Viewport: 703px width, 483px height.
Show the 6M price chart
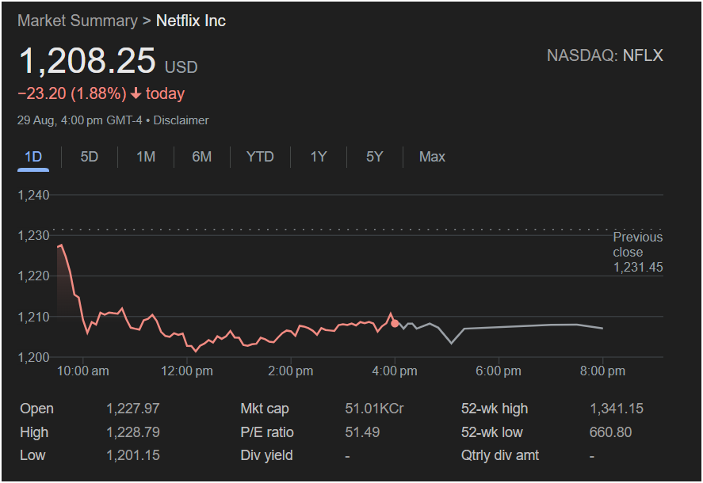click(x=202, y=157)
